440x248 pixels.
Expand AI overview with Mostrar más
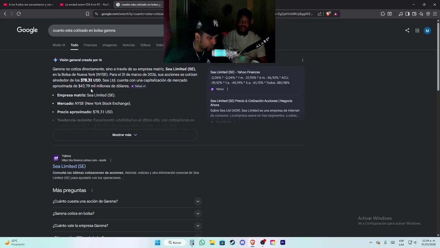coord(125,135)
